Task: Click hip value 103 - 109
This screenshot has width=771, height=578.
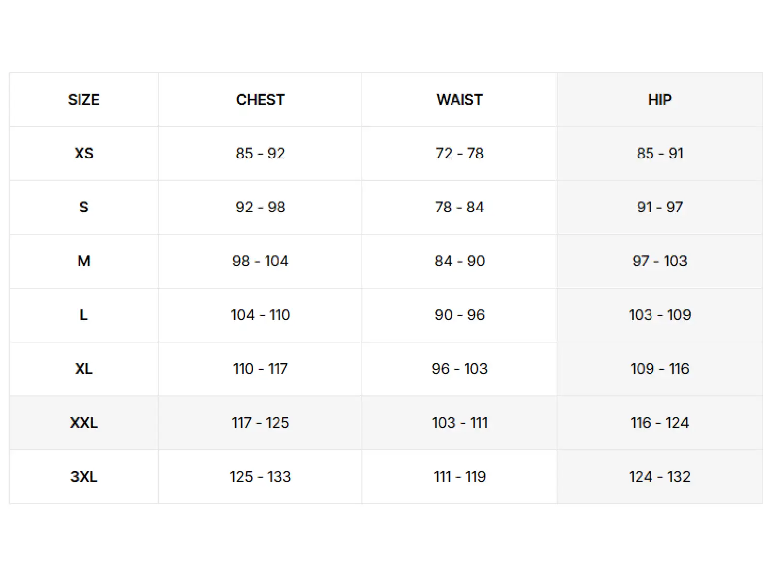Action: pos(660,315)
